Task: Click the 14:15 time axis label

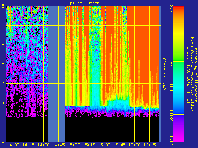Action: coord(28,145)
